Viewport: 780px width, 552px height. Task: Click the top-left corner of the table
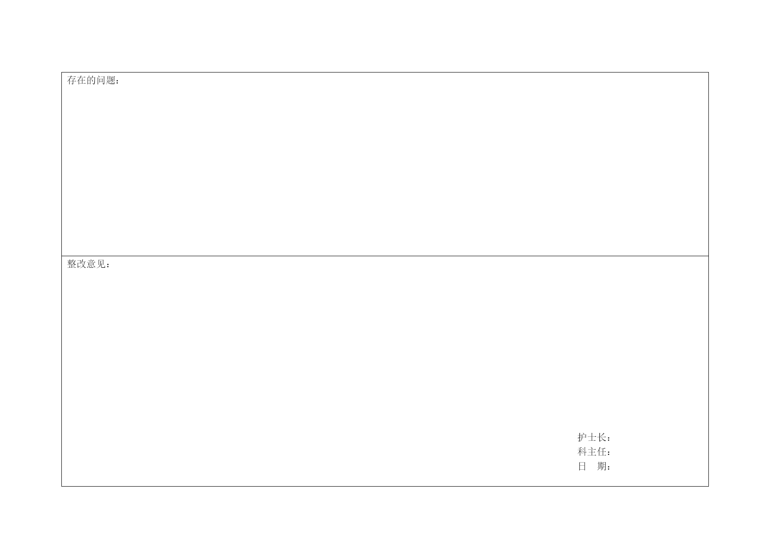click(61, 72)
